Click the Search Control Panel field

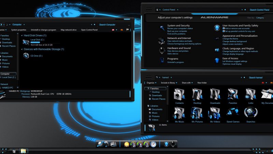click(x=260, y=10)
